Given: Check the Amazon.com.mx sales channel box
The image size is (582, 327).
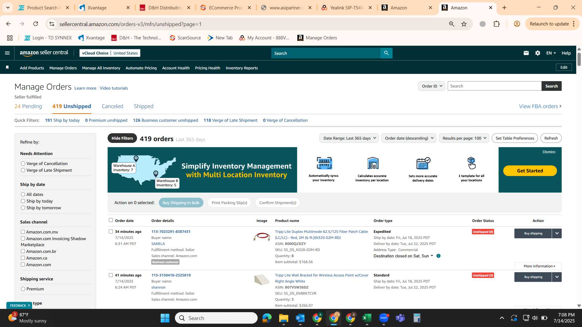Looking at the screenshot, I should (x=23, y=232).
